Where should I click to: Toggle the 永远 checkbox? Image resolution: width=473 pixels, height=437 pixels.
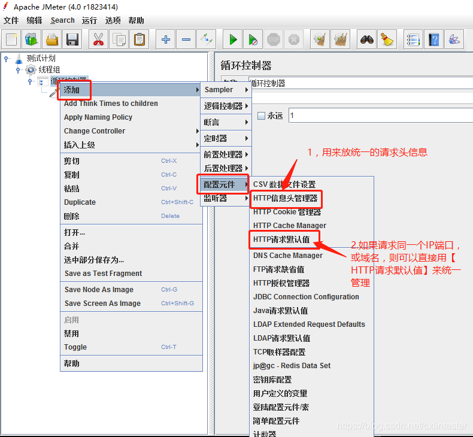click(x=261, y=116)
